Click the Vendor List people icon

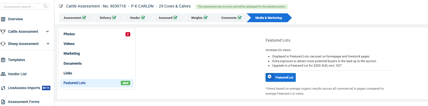pyautogui.click(x=3, y=74)
